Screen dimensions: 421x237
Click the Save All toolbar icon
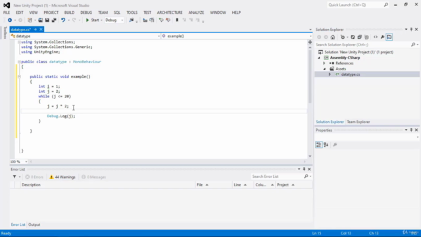[x=54, y=20]
